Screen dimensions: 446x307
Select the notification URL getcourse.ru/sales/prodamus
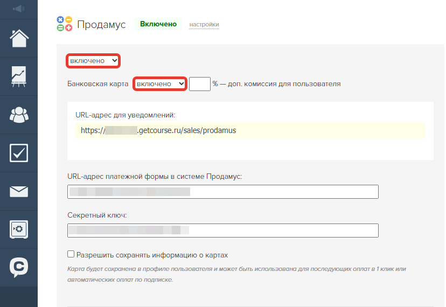coord(158,130)
